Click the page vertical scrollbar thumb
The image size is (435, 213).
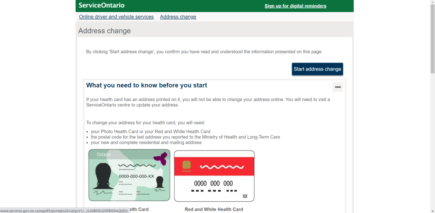433,39
